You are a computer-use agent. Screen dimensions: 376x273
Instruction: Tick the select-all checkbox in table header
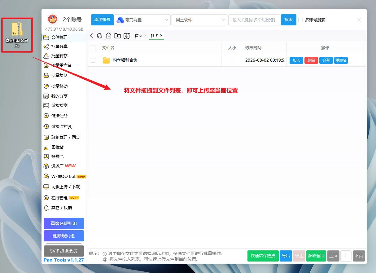pos(93,48)
